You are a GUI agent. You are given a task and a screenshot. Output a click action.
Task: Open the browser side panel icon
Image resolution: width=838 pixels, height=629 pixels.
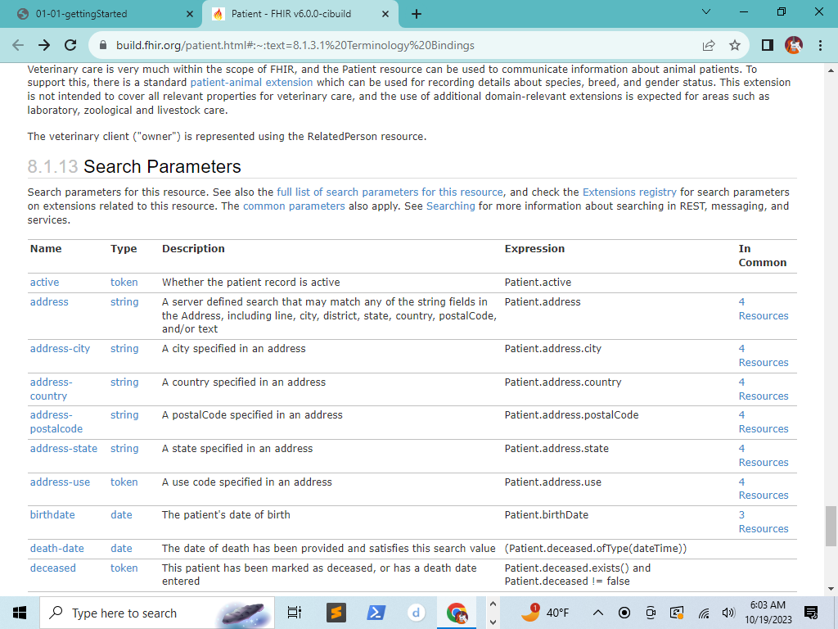[768, 46]
